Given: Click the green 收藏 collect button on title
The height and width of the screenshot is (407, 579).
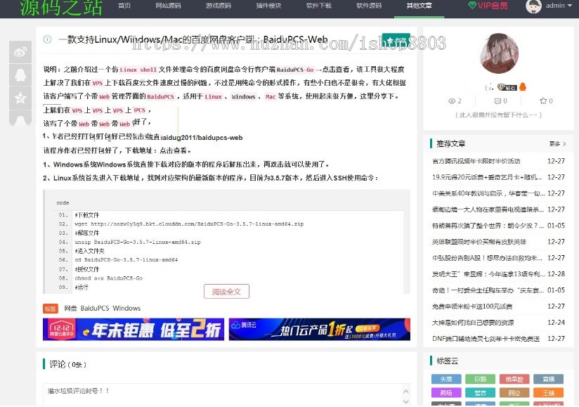Looking at the screenshot, I should tap(394, 39).
